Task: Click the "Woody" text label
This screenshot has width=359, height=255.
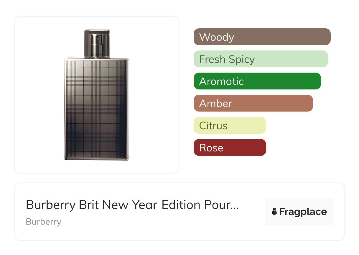Action: point(217,37)
